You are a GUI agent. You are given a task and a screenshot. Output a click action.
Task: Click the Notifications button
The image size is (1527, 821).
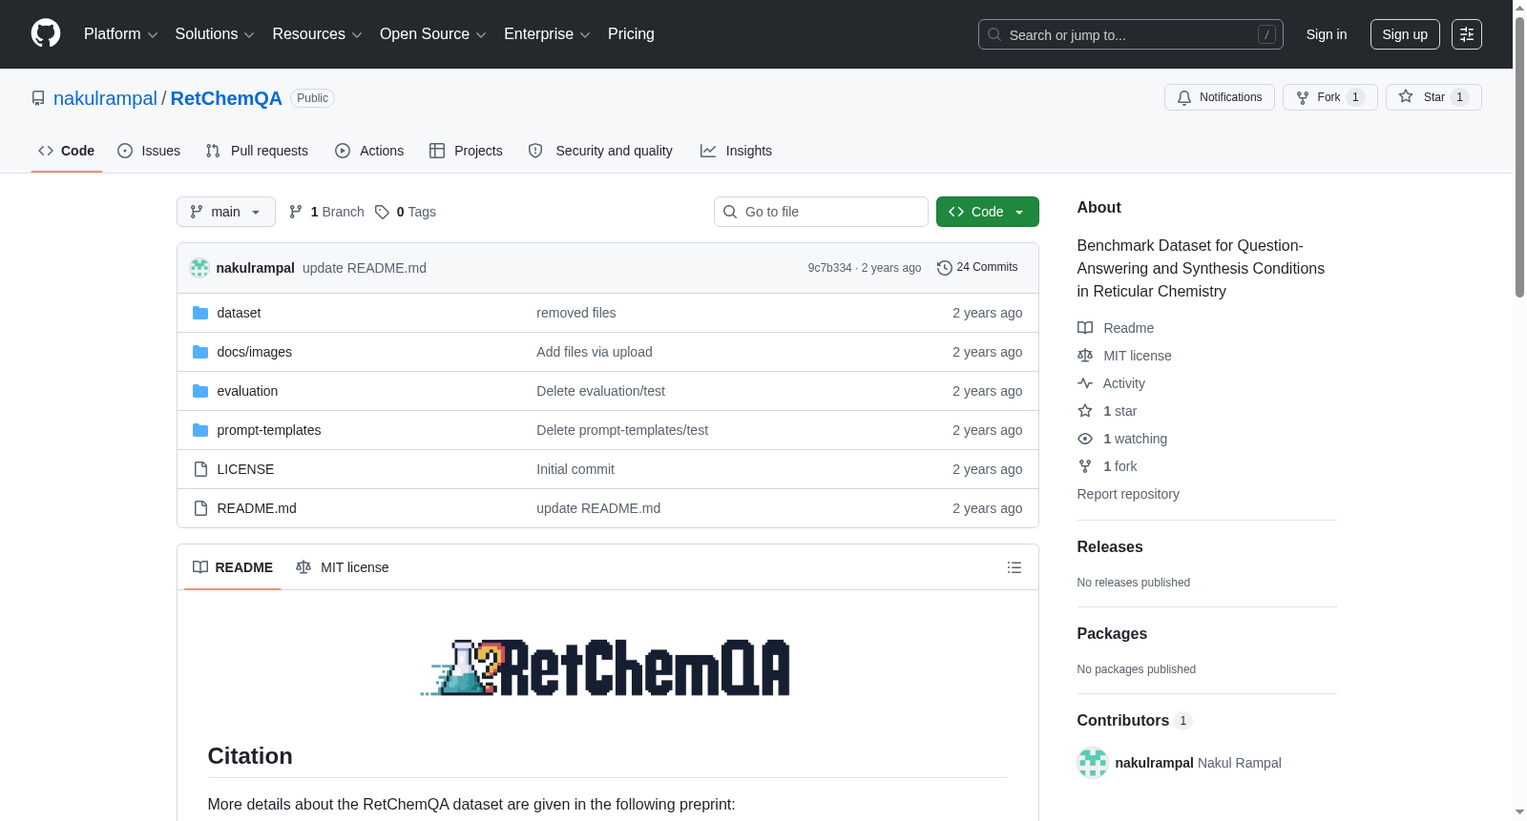[x=1220, y=97]
